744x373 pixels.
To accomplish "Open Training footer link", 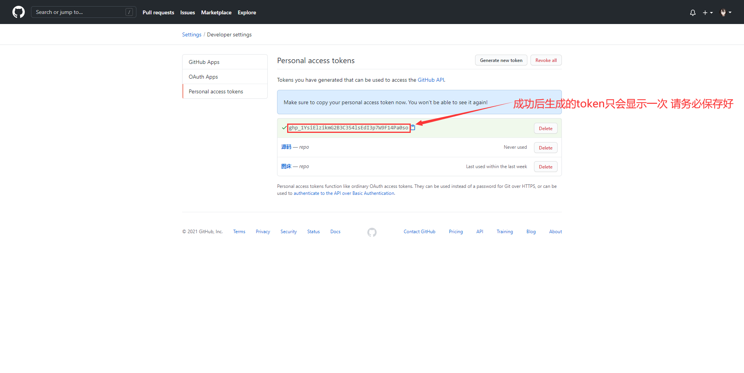I will [x=505, y=232].
